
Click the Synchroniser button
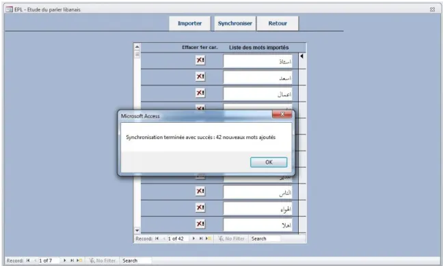click(234, 23)
